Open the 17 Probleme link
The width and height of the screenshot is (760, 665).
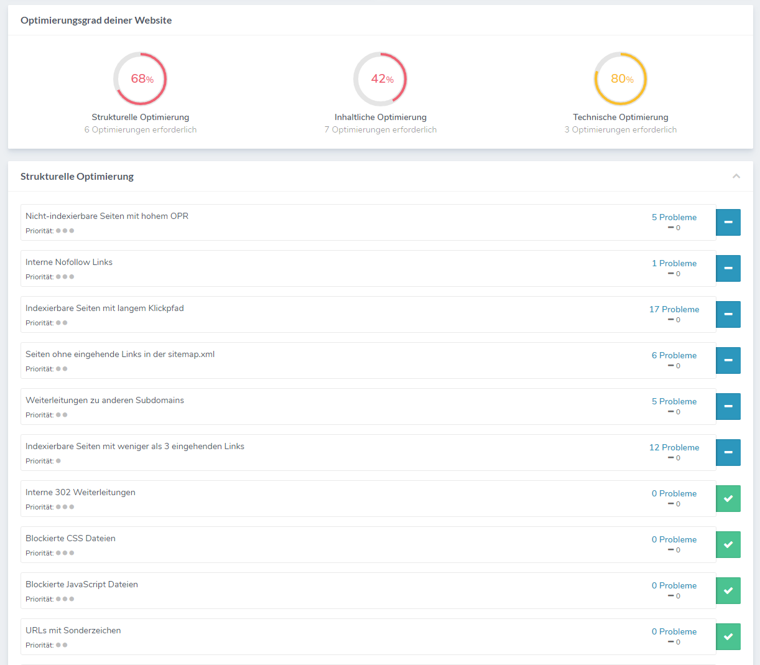(674, 309)
